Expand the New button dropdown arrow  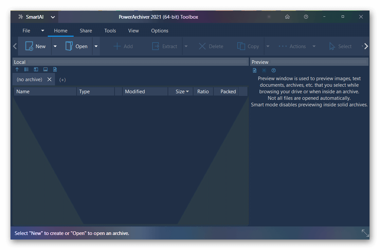click(55, 46)
